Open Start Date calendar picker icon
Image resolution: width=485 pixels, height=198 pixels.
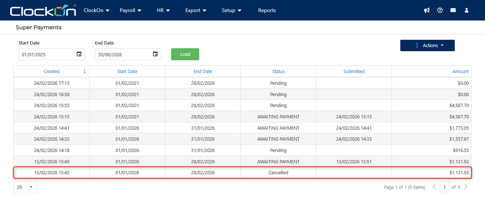click(79, 54)
